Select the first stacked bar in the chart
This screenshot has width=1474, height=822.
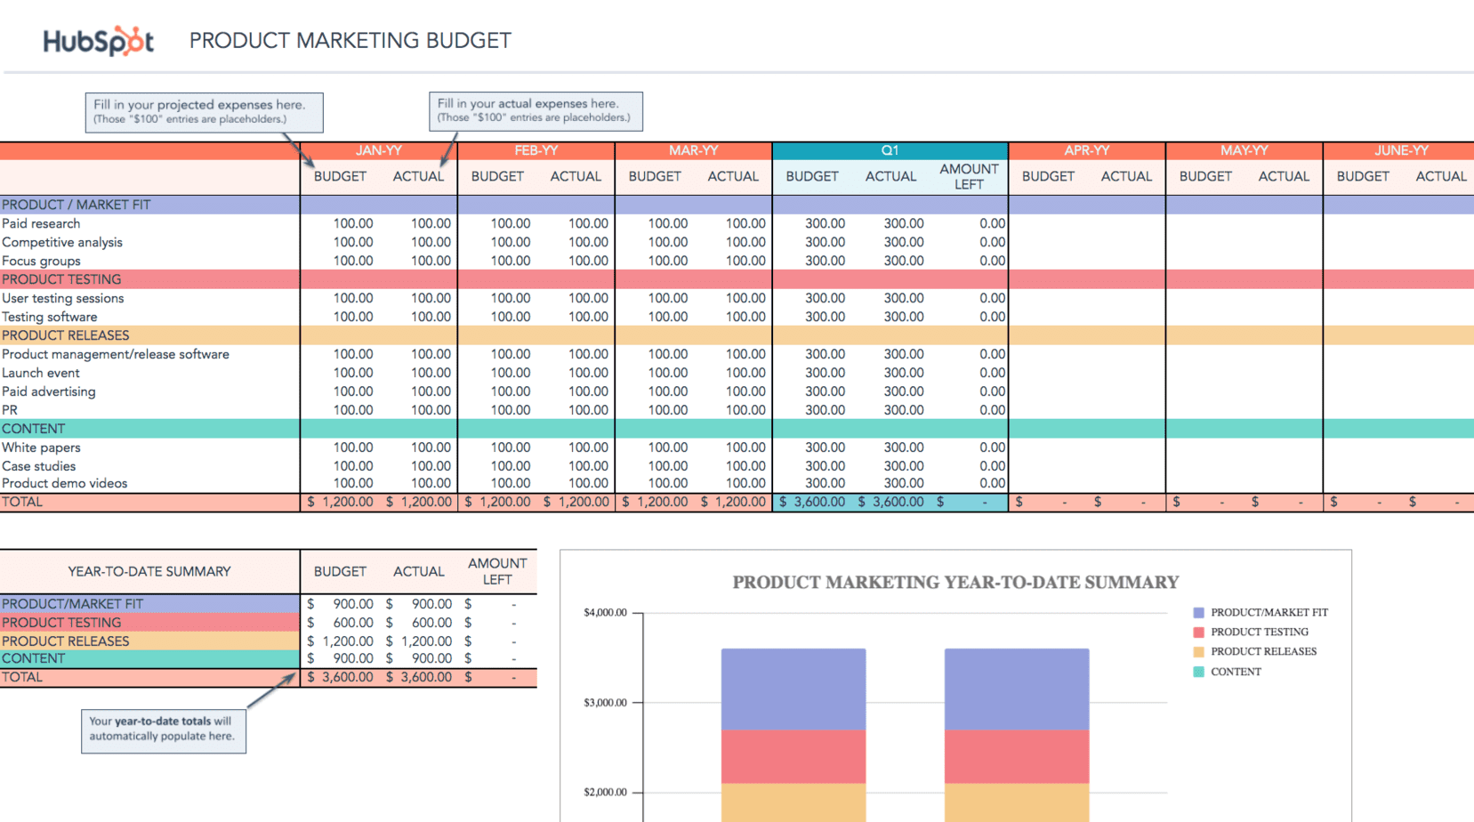(x=793, y=729)
